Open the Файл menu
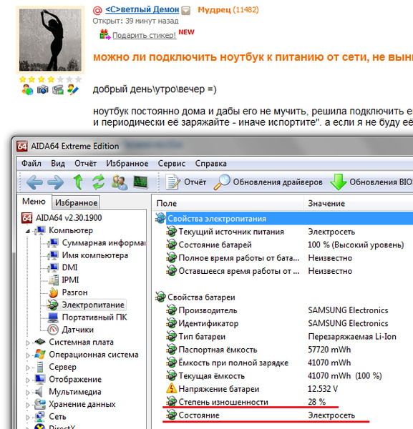This screenshot has height=429, width=413. [31, 164]
